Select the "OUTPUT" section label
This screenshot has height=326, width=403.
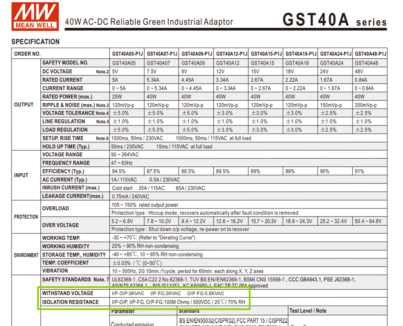24,105
